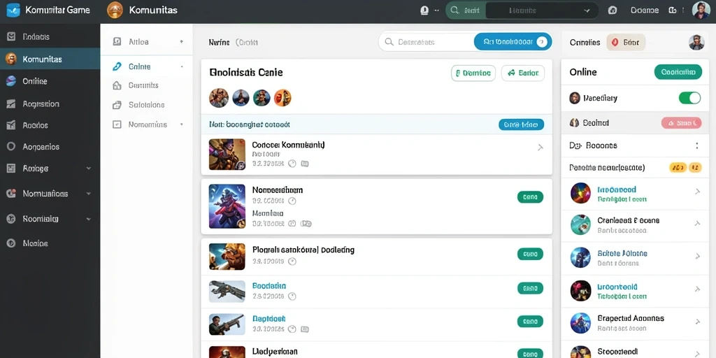Open the Irrodoaood row chevron
This screenshot has height=358, width=716.
click(697, 192)
